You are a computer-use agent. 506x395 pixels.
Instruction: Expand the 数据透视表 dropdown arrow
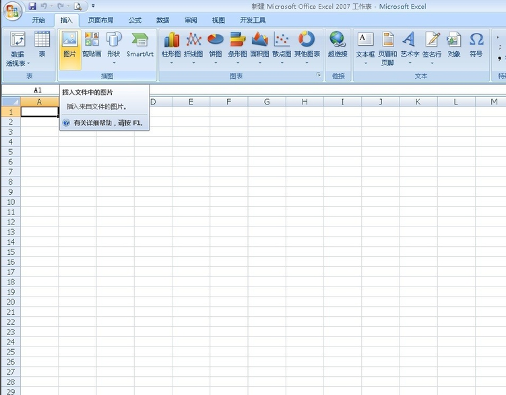(x=29, y=63)
